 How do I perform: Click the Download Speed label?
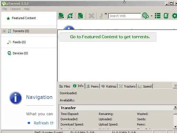(72, 124)
